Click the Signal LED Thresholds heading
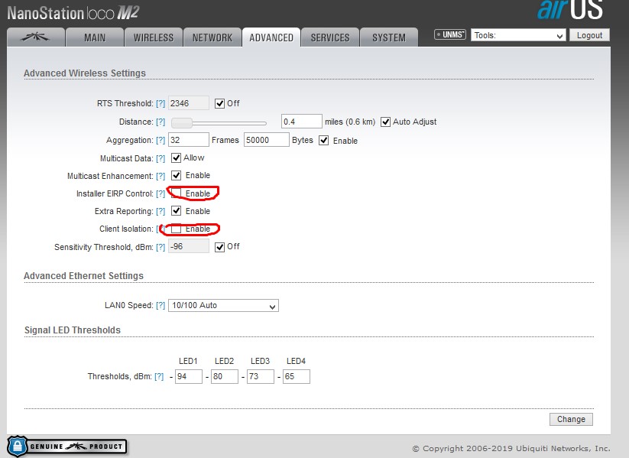The width and height of the screenshot is (629, 458). coord(73,330)
